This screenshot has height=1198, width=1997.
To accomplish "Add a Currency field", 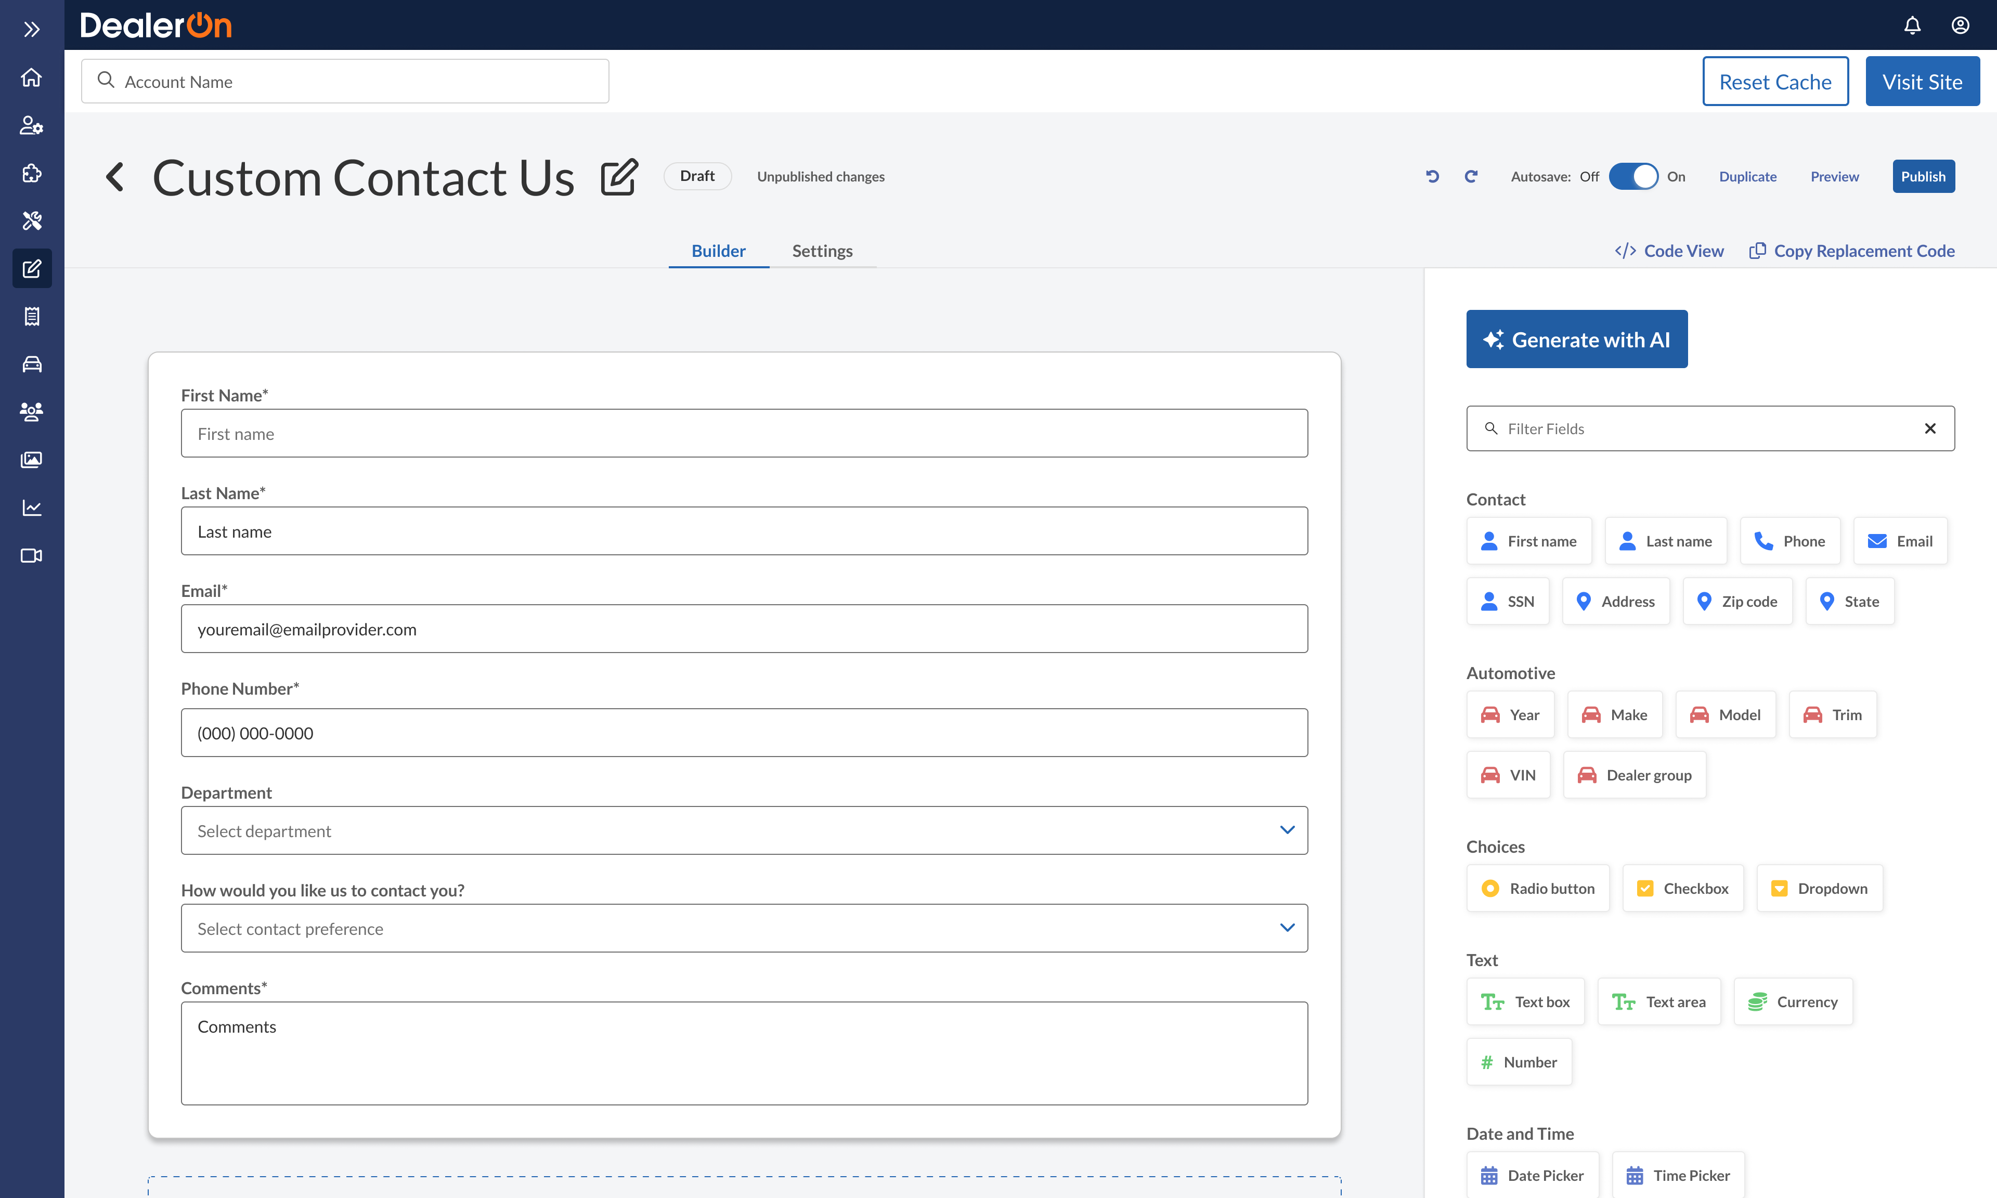I will 1793,1001.
